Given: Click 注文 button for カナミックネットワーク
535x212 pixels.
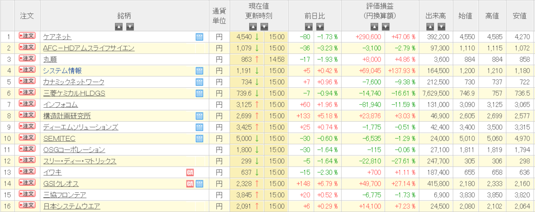Looking at the screenshot, I should [27, 81].
